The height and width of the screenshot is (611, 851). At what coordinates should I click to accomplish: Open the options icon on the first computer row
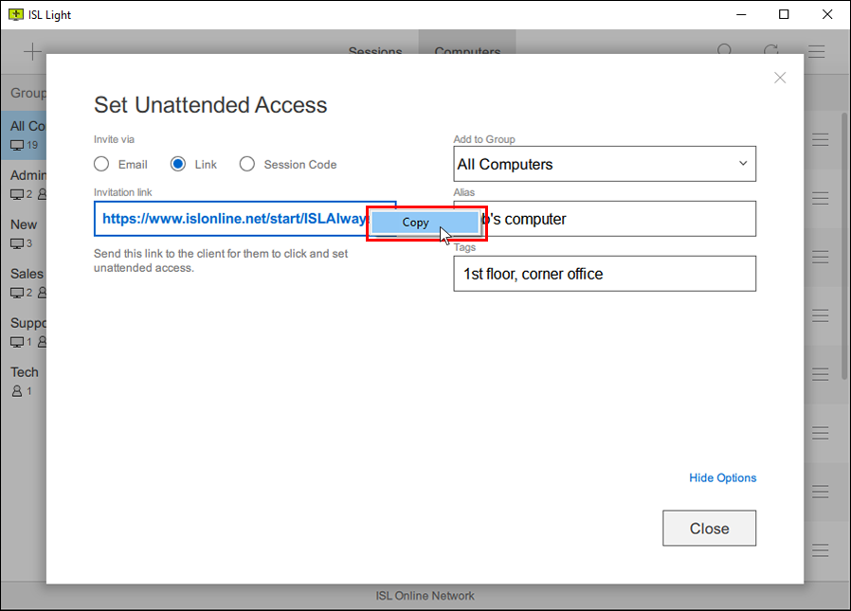pyautogui.click(x=821, y=138)
